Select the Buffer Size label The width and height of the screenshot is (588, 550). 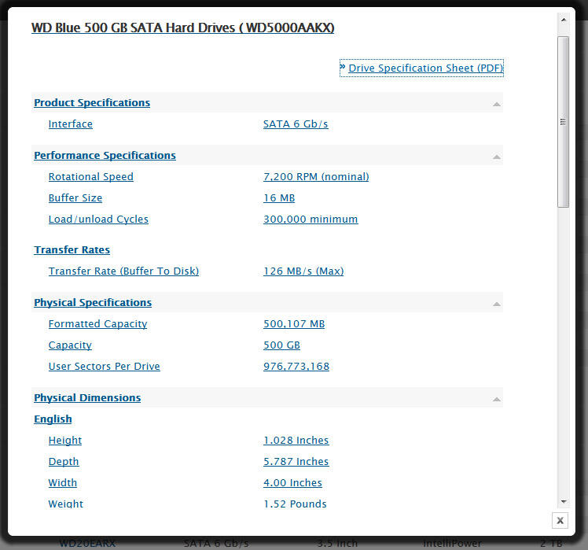(x=75, y=197)
